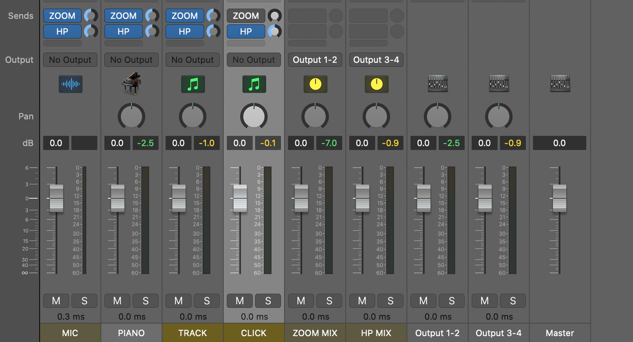Click the HP send level knob on TRACK
The height and width of the screenshot is (342, 633).
point(214,31)
